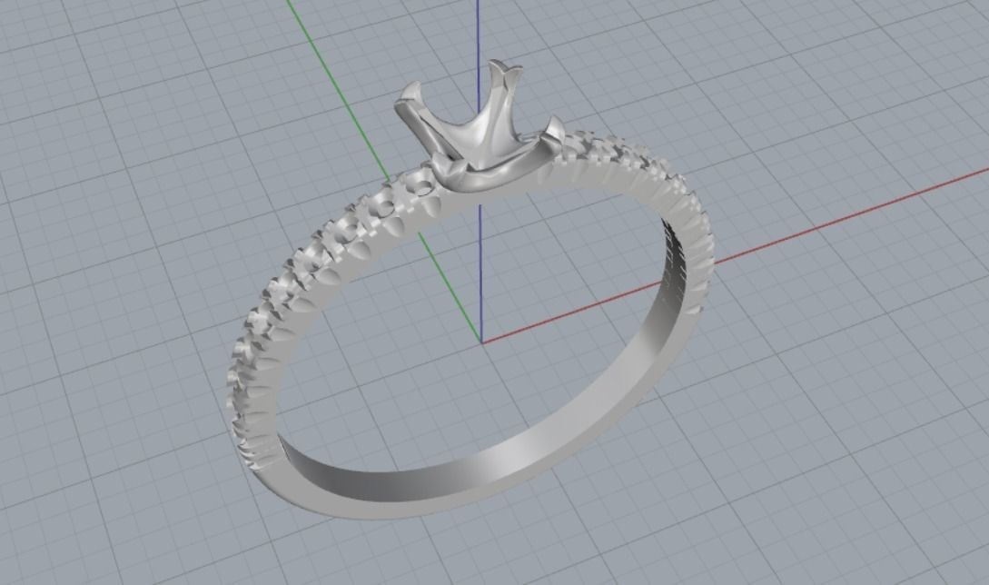
Task: Click the origin point where axes meet
Action: 481,342
